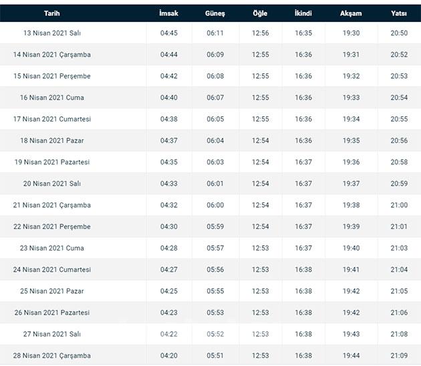
Task: Select the 26 Nisan 2021 Pazartesi date
Action: [51, 313]
